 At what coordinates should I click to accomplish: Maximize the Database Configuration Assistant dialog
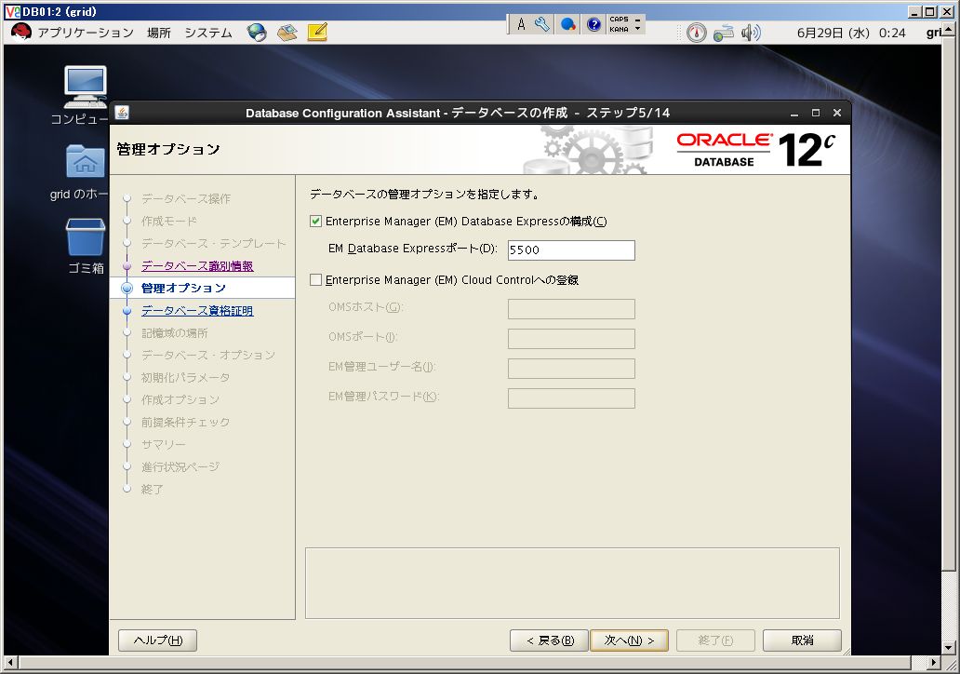[x=816, y=113]
